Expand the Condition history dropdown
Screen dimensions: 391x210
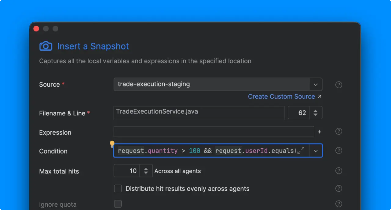click(x=316, y=151)
